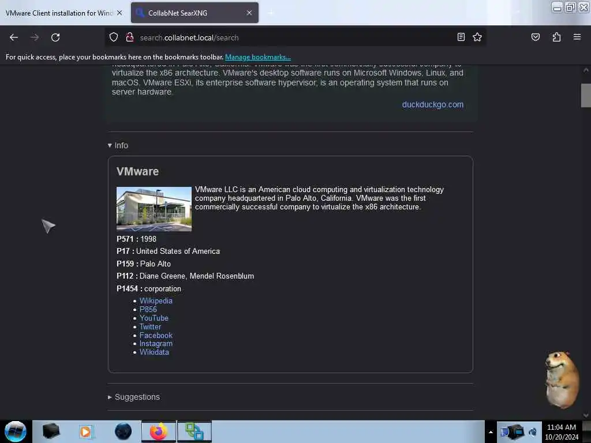Image resolution: width=591 pixels, height=443 pixels.
Task: Open the Firefox application menu
Action: (x=577, y=37)
